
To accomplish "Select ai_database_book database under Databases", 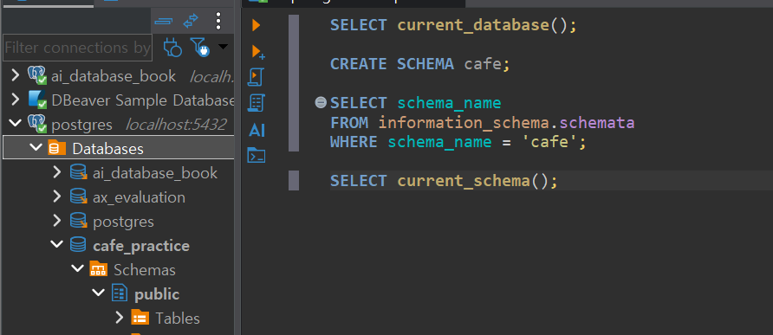I will (143, 172).
